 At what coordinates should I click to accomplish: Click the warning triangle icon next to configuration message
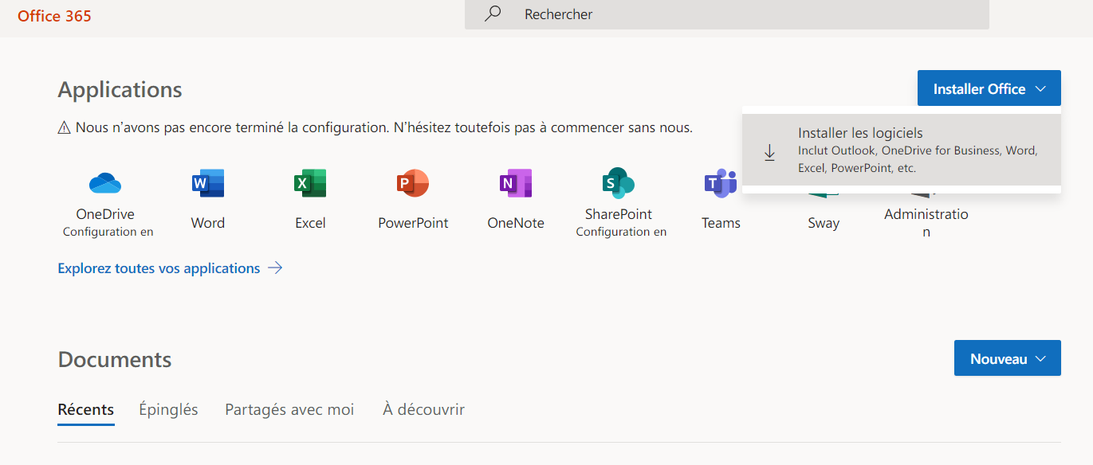coord(65,128)
